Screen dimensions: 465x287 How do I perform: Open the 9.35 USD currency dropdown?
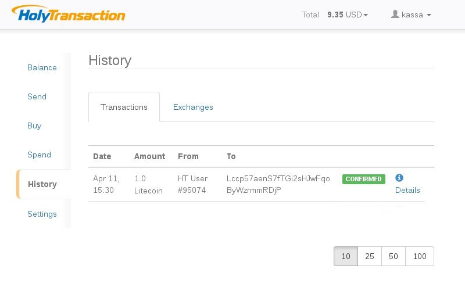pos(348,15)
